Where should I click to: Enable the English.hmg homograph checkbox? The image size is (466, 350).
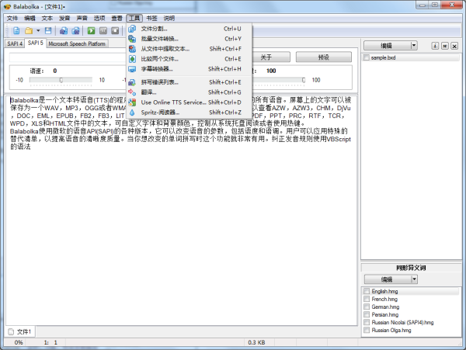(367, 291)
